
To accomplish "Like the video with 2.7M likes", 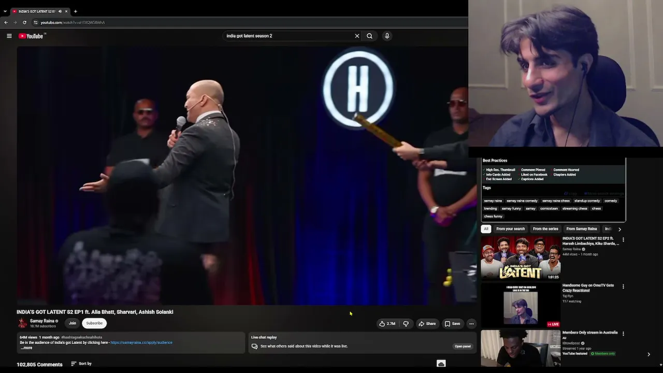I will [387, 324].
